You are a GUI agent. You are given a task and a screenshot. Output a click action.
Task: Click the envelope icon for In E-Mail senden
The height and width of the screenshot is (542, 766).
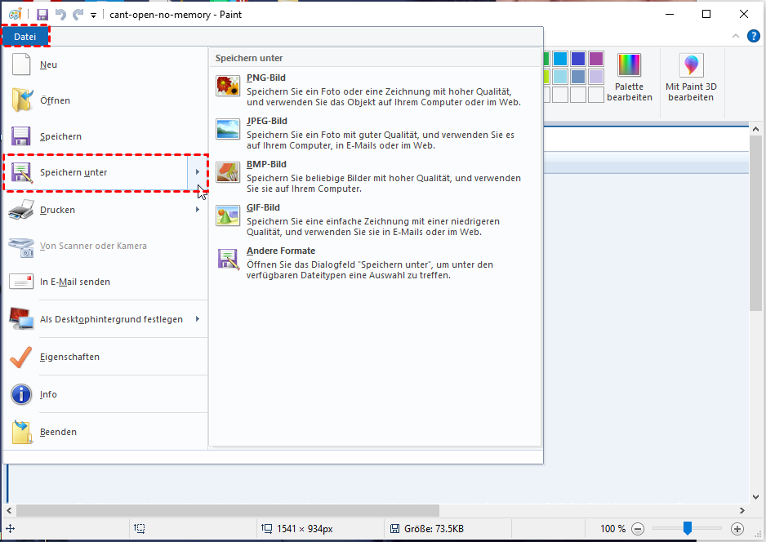click(x=21, y=282)
